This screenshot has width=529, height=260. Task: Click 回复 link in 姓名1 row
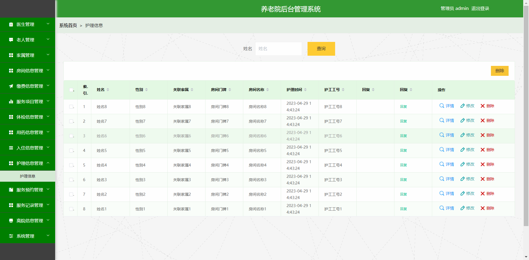404,209
